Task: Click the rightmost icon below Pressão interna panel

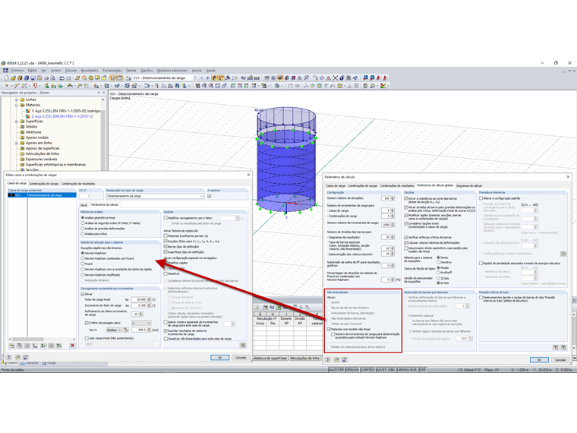Action: click(x=563, y=347)
